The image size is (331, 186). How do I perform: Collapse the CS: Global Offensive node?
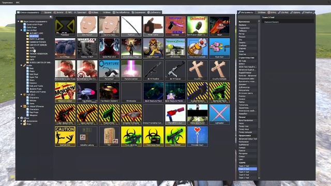[21, 106]
